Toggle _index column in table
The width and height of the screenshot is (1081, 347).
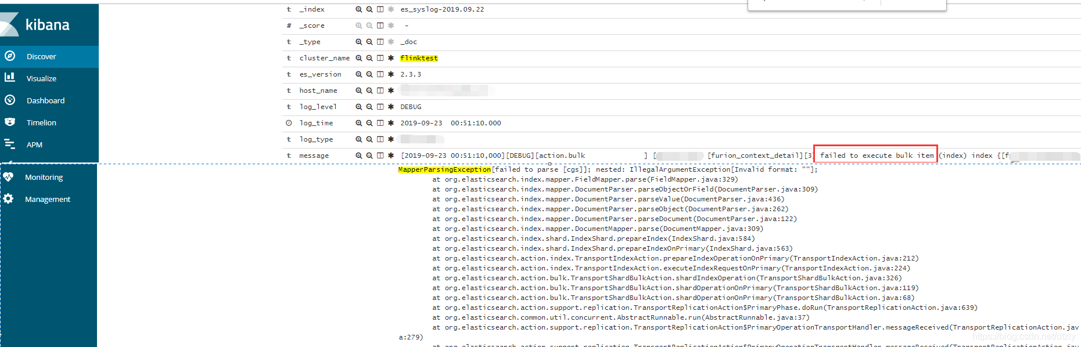pos(380,9)
